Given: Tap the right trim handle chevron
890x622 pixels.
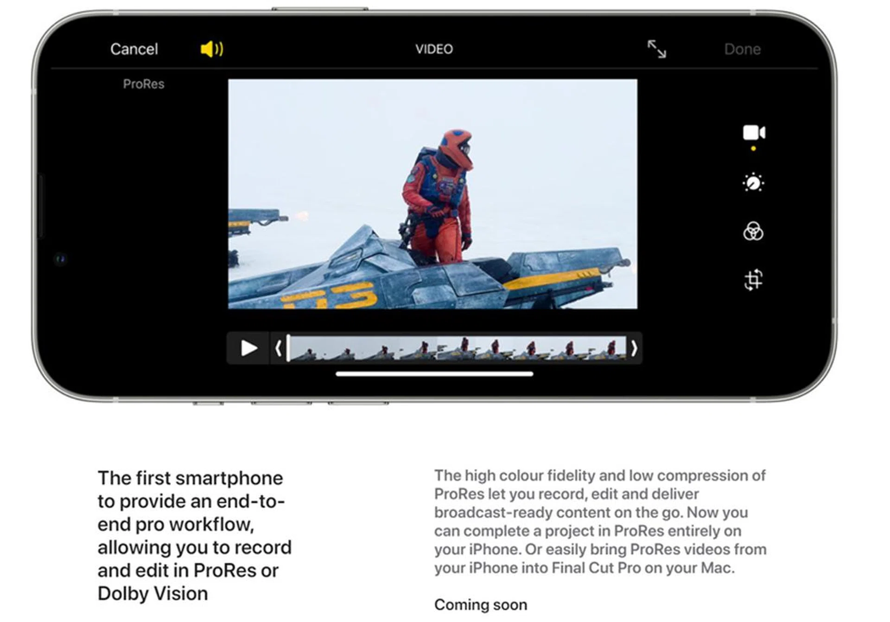Looking at the screenshot, I should tap(634, 348).
